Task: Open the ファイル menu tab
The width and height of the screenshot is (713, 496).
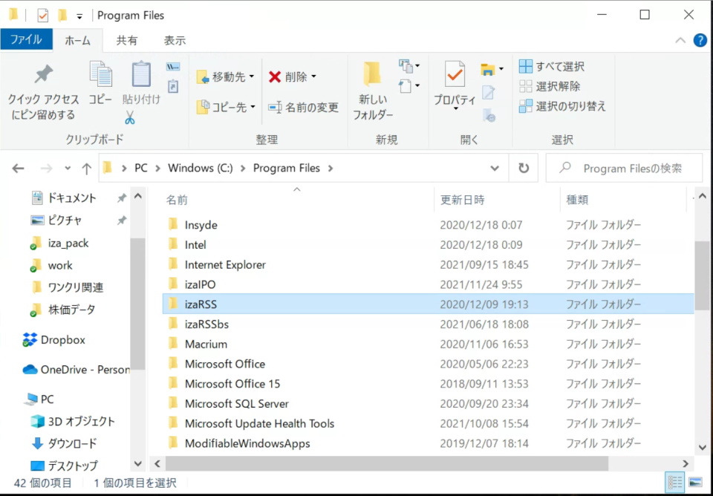Action: coord(26,40)
